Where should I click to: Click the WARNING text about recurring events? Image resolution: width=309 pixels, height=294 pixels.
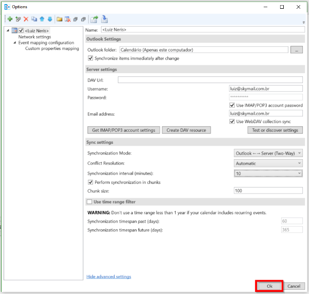coord(177,213)
